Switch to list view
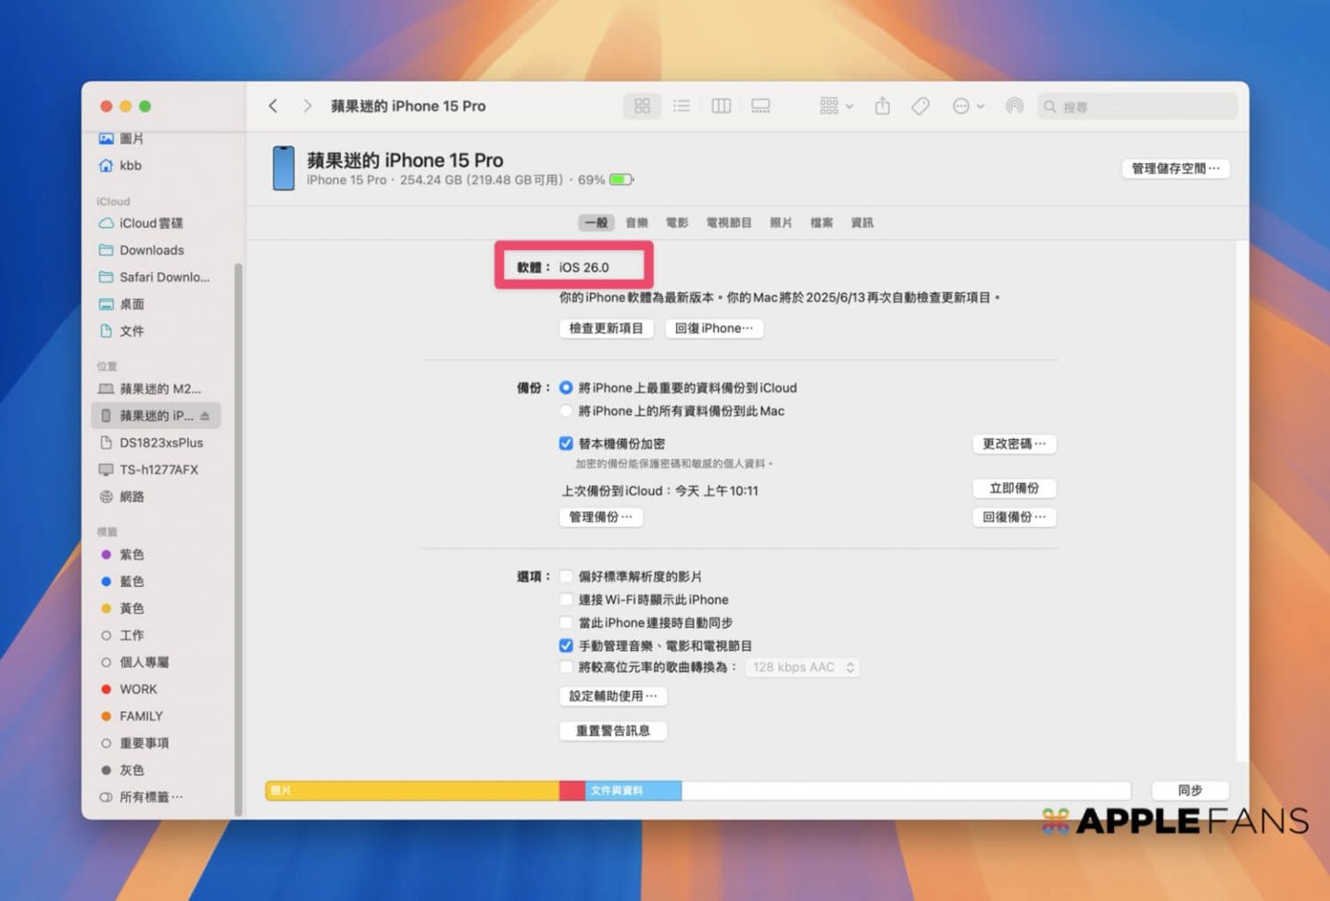Screen dimensions: 1330x901 [682, 106]
